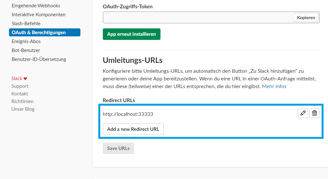Image resolution: width=328 pixels, height=179 pixels.
Task: Open the Richtlinien link
Action: pos(22,101)
